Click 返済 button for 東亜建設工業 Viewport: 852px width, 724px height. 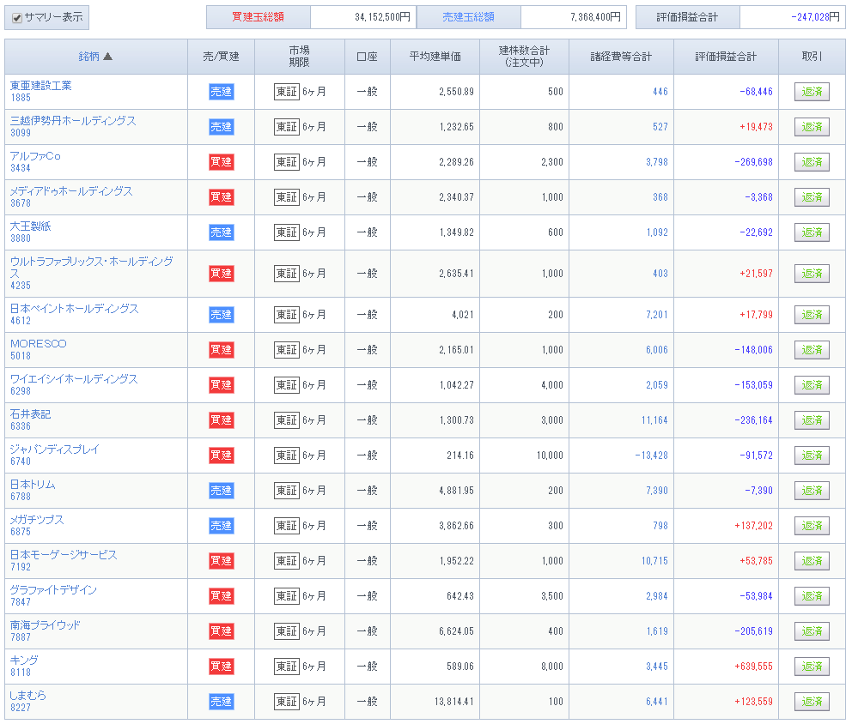812,92
